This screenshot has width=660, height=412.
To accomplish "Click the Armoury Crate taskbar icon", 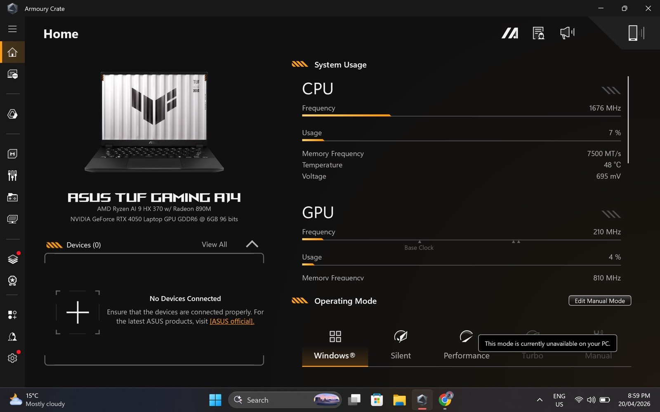I will 422,400.
